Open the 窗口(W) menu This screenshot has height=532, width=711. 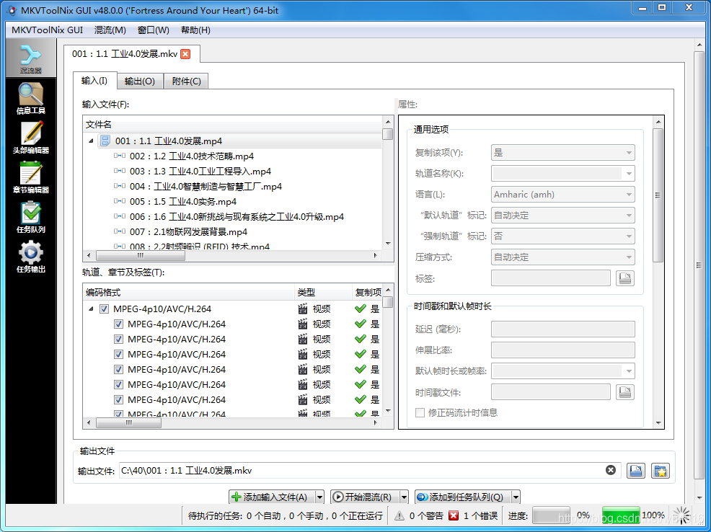[154, 30]
